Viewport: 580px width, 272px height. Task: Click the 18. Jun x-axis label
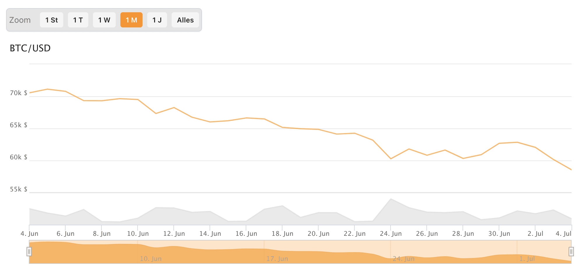click(x=282, y=233)
